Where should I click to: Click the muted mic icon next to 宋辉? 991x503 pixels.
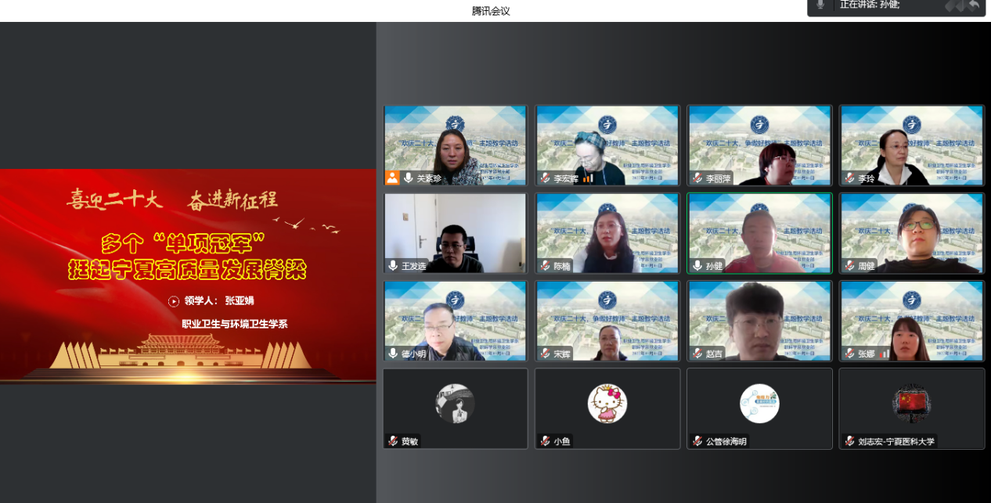pyautogui.click(x=545, y=354)
